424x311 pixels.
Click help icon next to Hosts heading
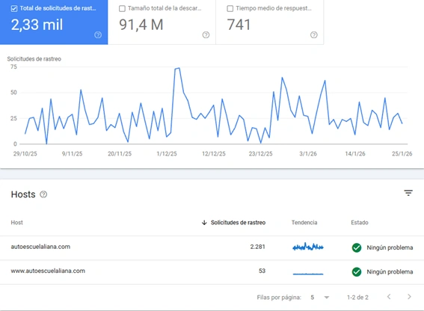[43, 194]
